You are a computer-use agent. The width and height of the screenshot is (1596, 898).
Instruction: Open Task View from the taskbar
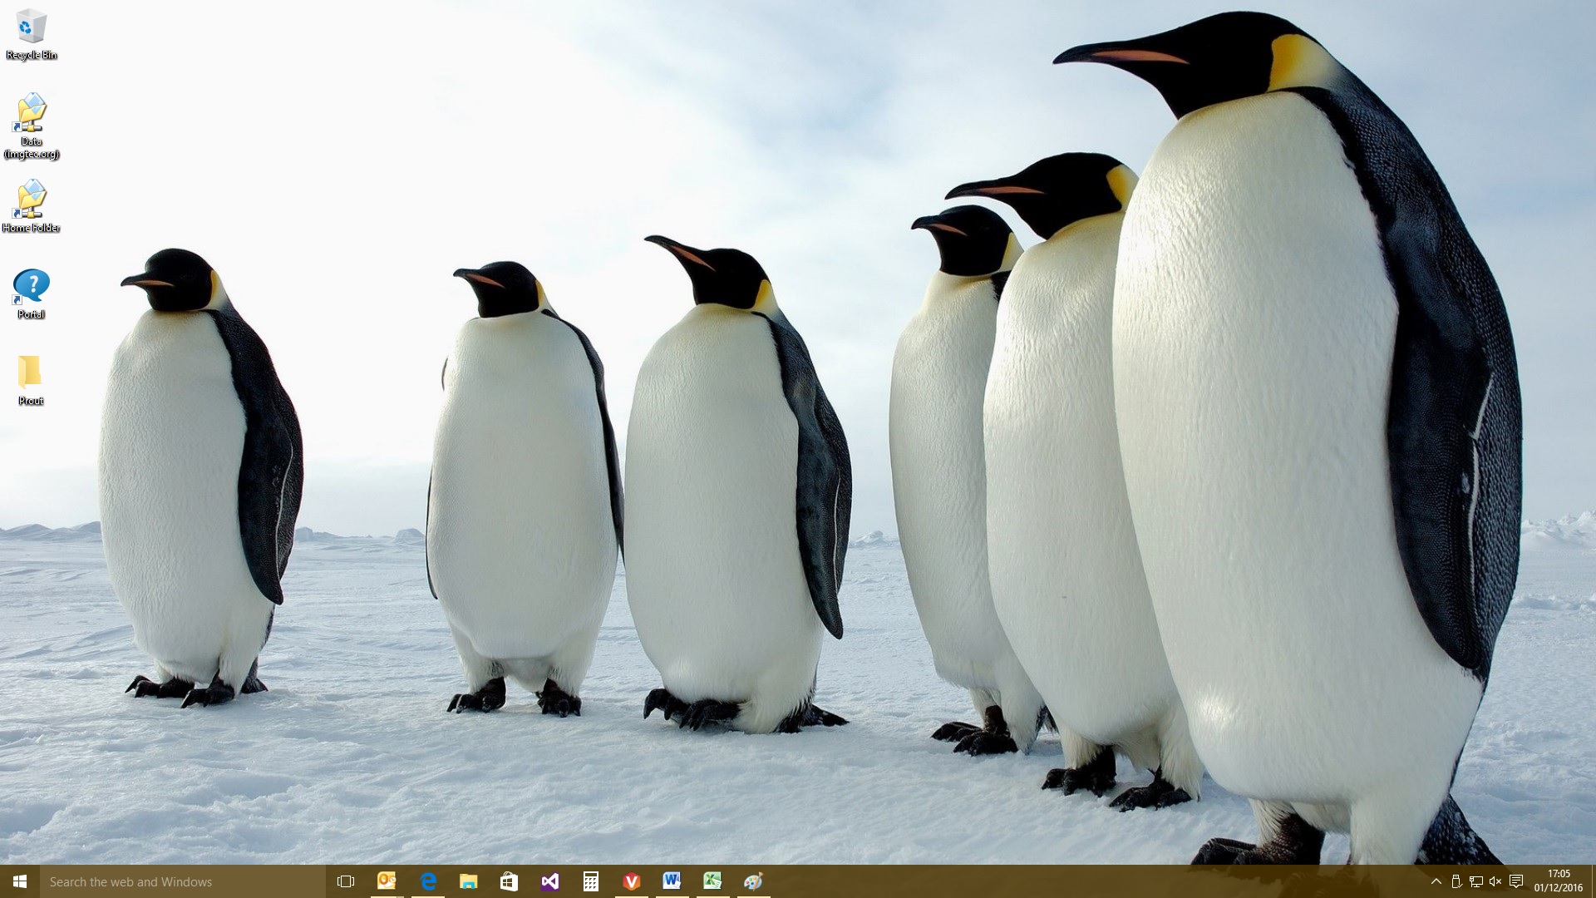(346, 881)
